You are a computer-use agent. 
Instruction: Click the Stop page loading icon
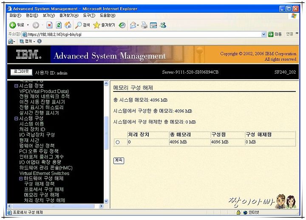pos(50,25)
